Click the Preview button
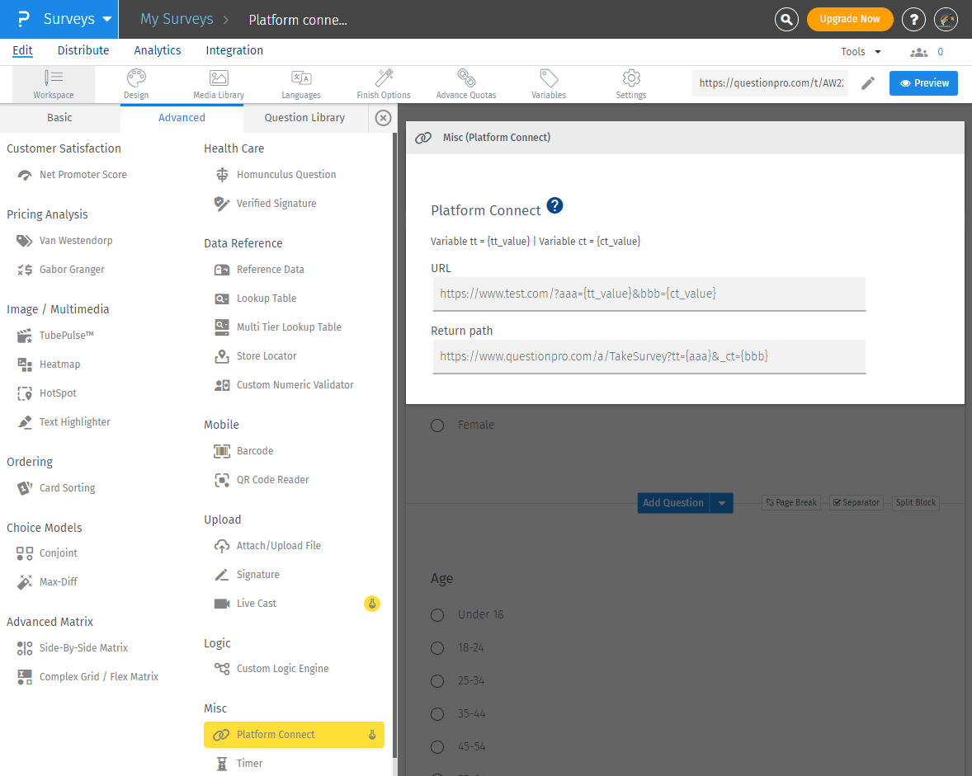The height and width of the screenshot is (776, 972). pyautogui.click(x=923, y=83)
